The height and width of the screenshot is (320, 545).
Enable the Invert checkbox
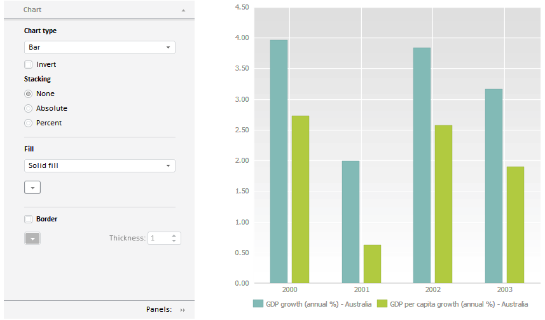point(28,64)
